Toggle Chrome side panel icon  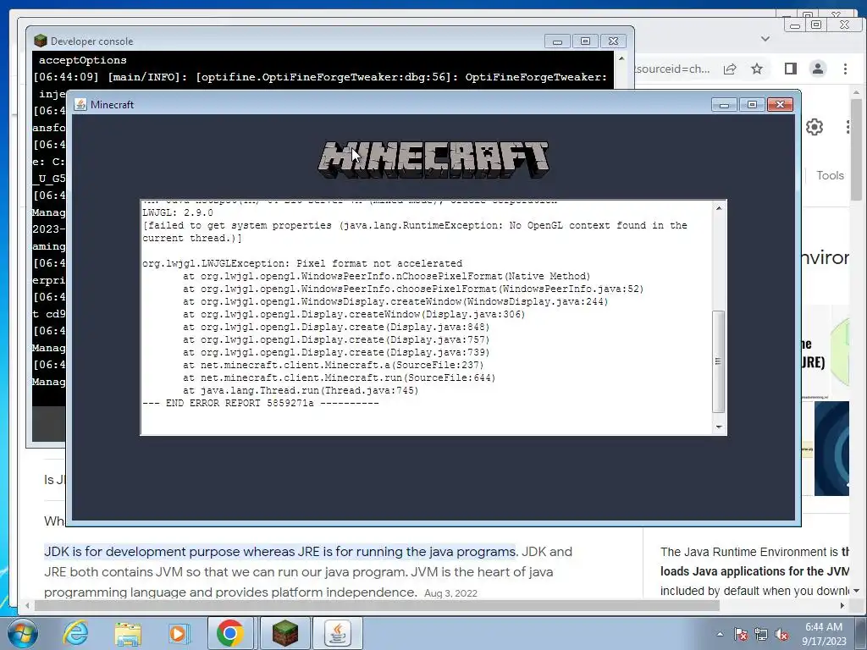pos(791,69)
